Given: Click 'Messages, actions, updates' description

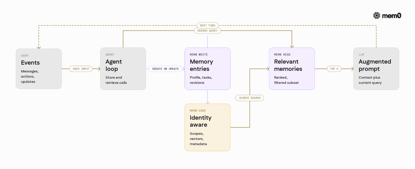Looking at the screenshot, I should (x=30, y=76).
